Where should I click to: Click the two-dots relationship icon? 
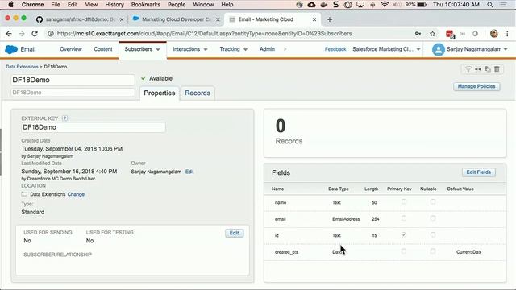[x=478, y=69]
